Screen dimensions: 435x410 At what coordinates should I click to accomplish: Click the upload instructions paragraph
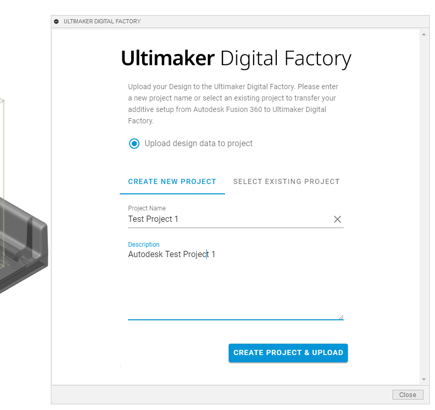click(x=233, y=104)
